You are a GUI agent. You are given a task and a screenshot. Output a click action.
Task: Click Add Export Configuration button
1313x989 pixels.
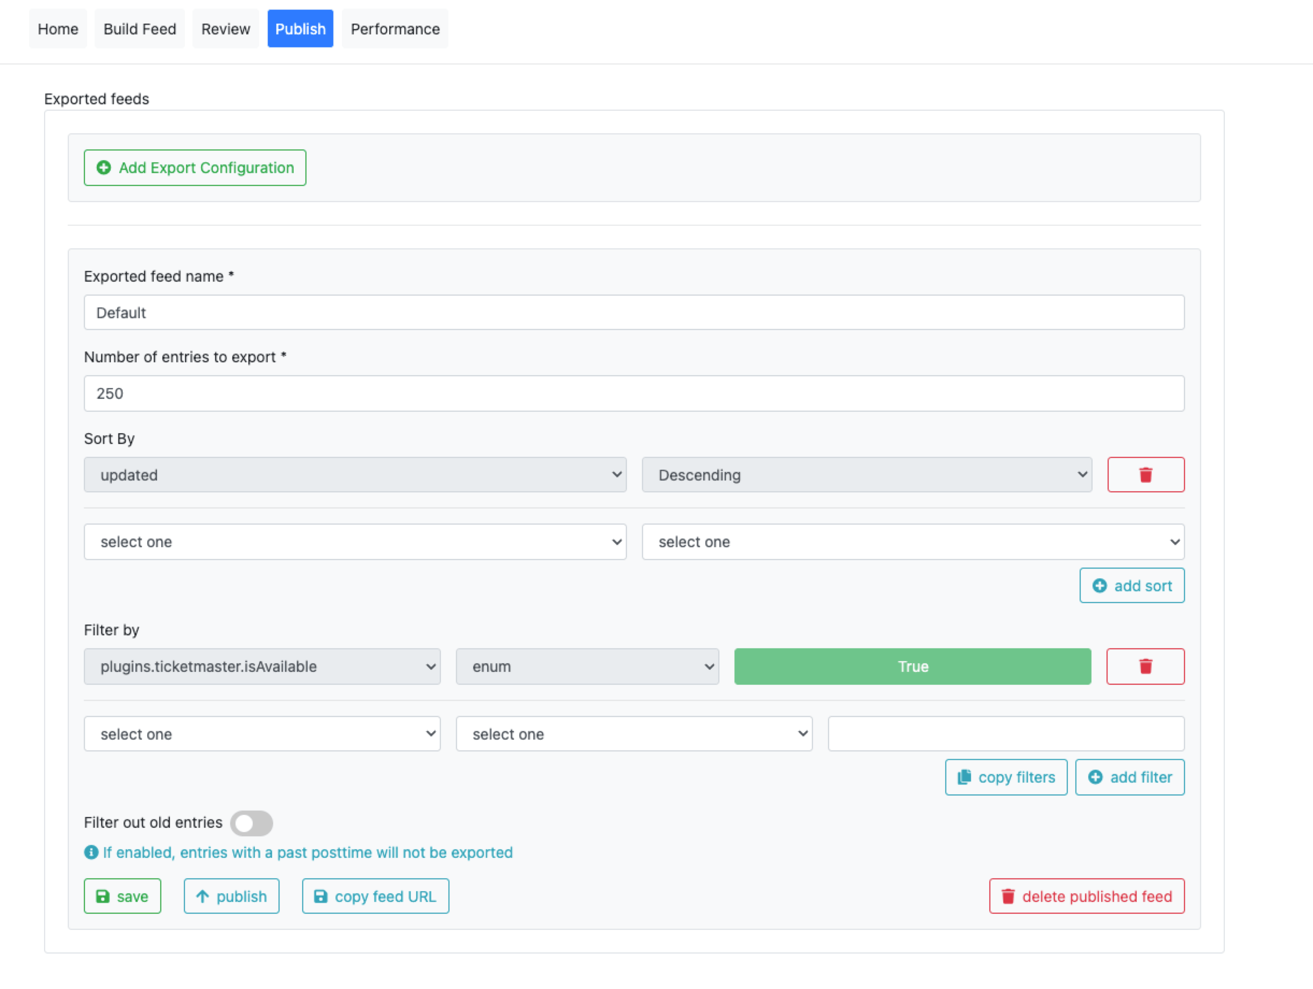195,168
